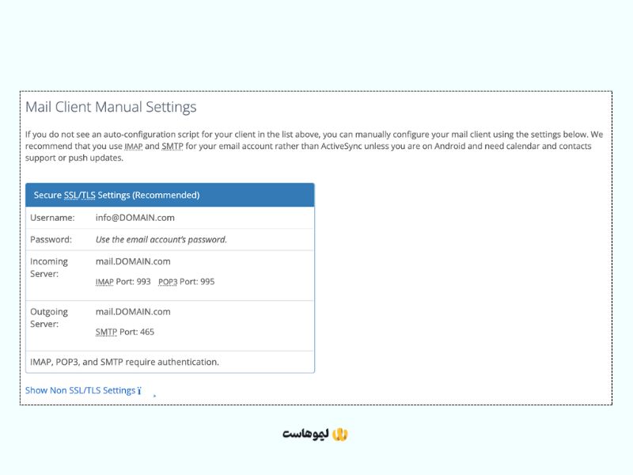Click the authentication required note in the panel footer
The height and width of the screenshot is (475, 633).
pos(124,362)
